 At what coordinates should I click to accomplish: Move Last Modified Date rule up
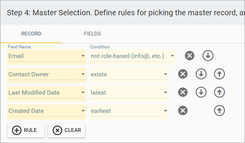[219, 92]
